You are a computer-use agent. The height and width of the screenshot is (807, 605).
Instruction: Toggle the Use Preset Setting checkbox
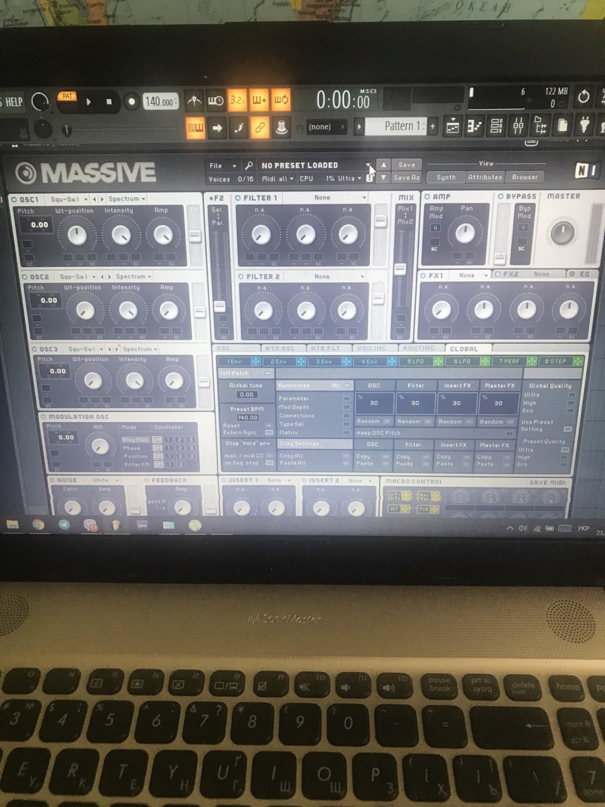pyautogui.click(x=567, y=429)
